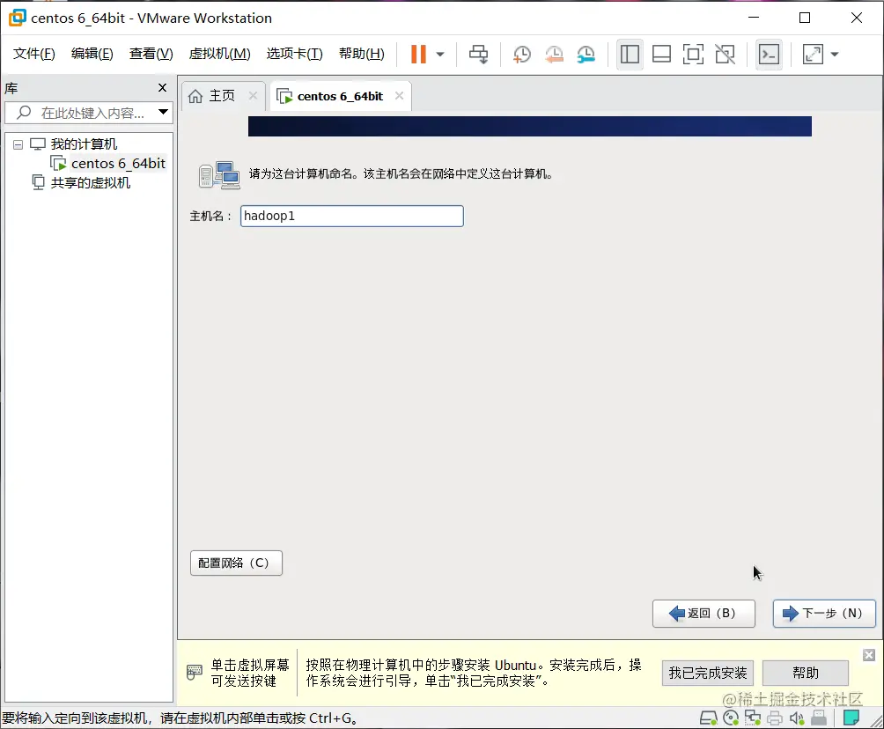
Task: Close the 库 library panel
Action: coord(162,87)
